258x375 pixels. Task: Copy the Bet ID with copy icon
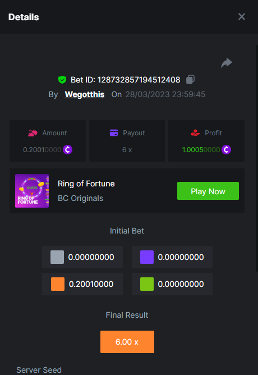(190, 79)
